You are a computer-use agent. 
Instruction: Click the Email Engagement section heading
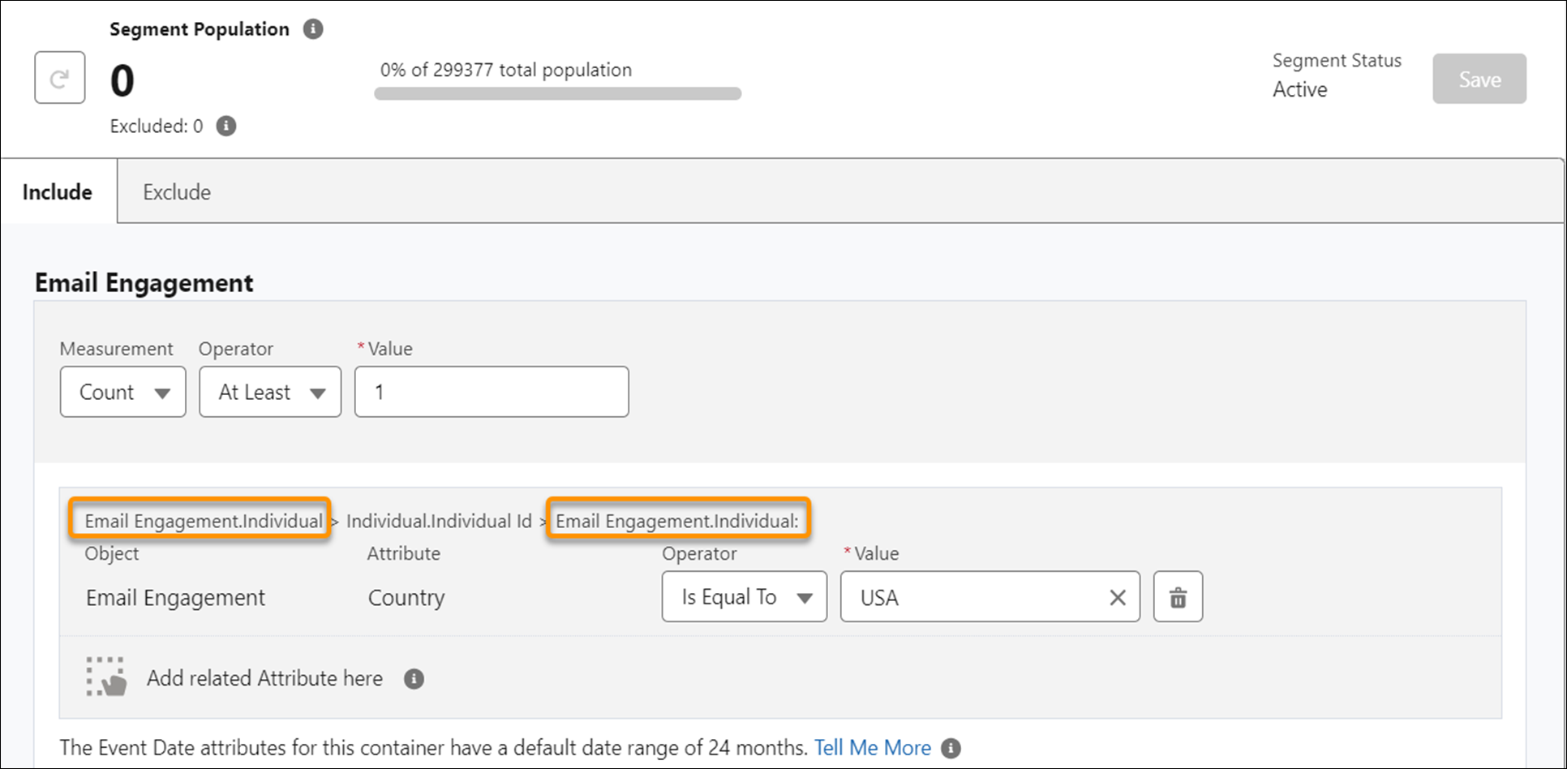click(x=144, y=282)
